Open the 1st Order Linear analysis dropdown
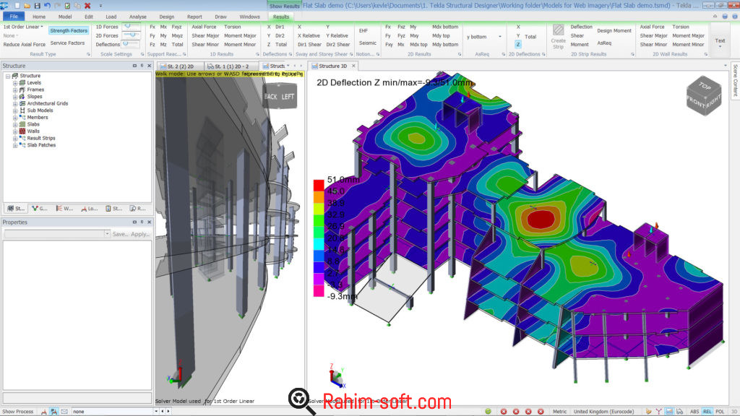Image resolution: width=740 pixels, height=416 pixels. click(23, 27)
